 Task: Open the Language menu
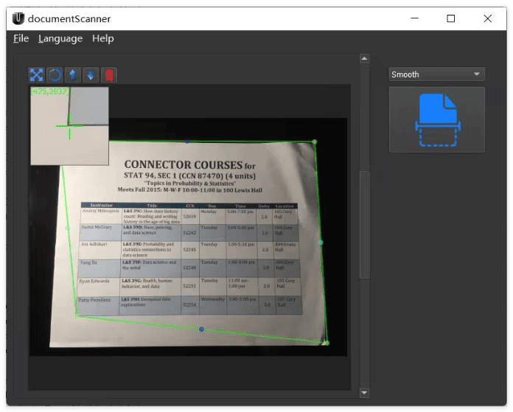60,38
